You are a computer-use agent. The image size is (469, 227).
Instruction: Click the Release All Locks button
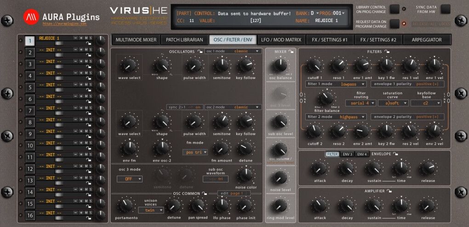point(431,24)
